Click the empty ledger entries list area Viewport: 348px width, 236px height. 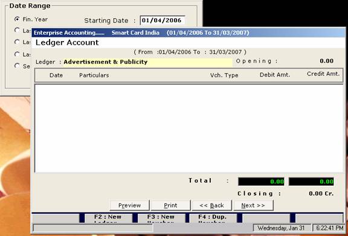(x=189, y=128)
